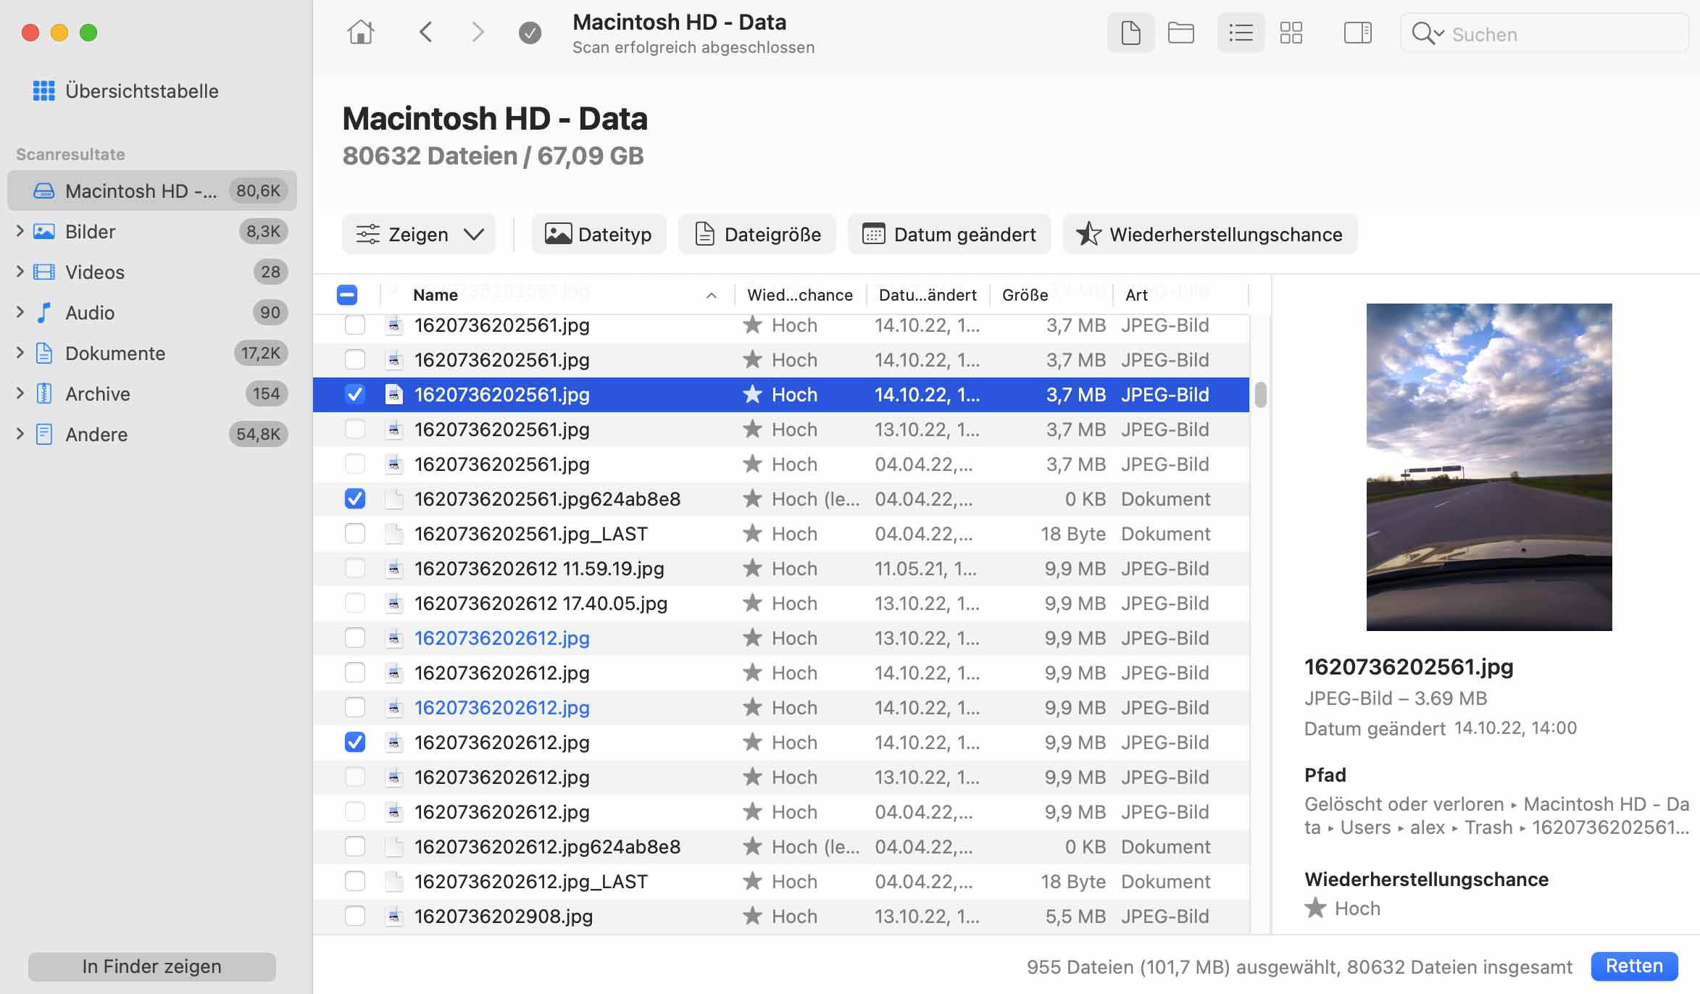Click the search magnifier icon
This screenshot has width=1700, height=994.
click(1422, 33)
